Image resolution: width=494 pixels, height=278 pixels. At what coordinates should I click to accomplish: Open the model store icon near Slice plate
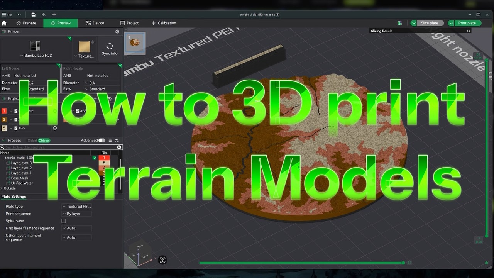(x=400, y=23)
